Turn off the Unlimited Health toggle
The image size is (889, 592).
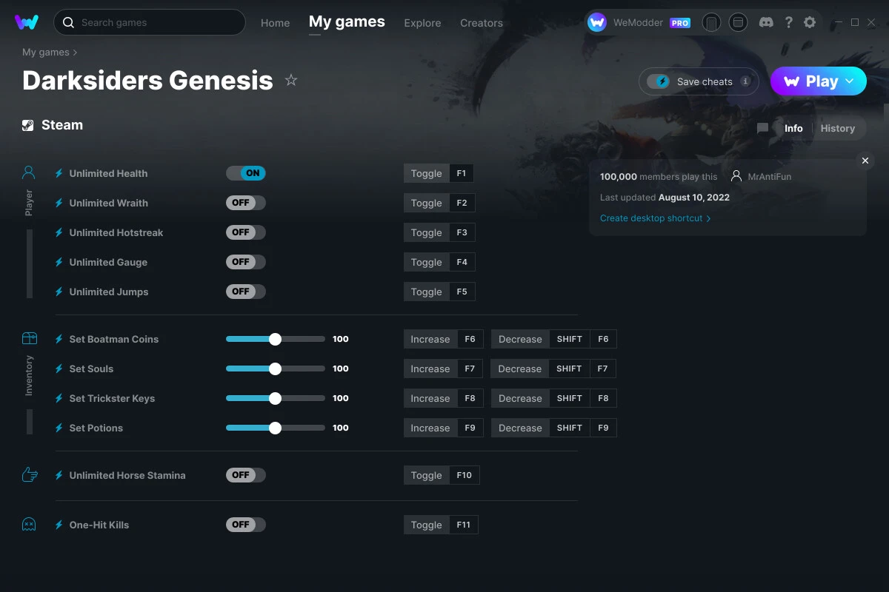click(x=246, y=172)
